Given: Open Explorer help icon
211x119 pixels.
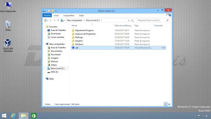Looking at the screenshot, I should pos(170,15).
